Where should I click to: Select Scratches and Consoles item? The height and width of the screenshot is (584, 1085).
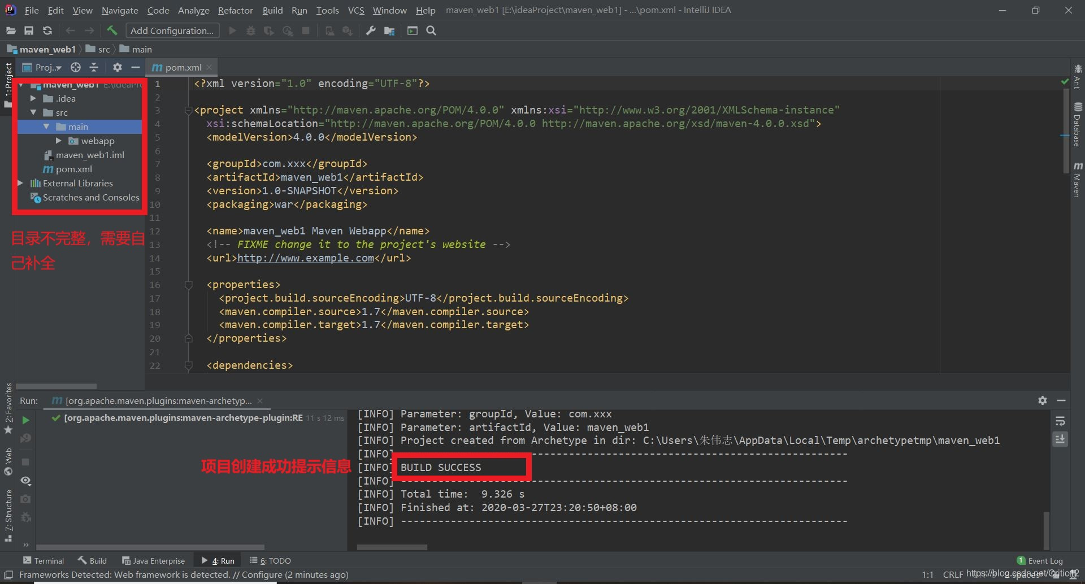[90, 197]
